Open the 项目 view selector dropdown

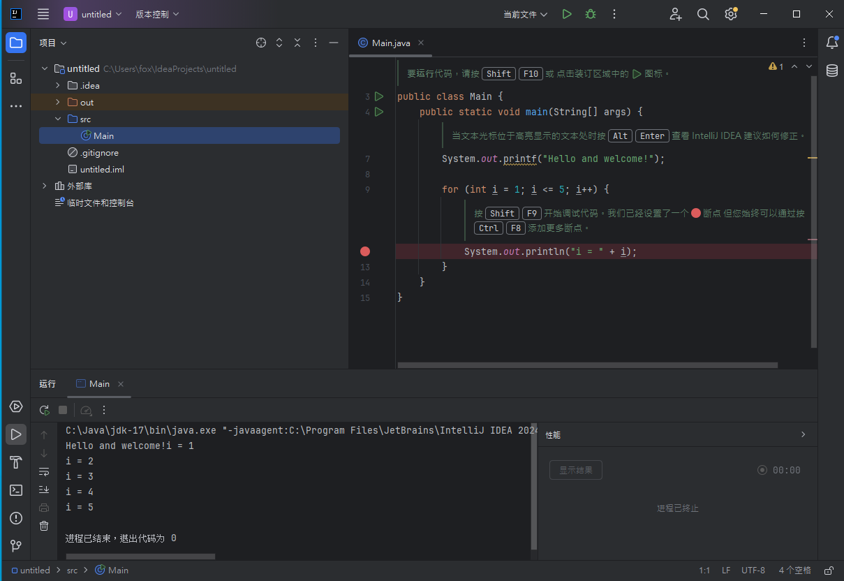click(53, 43)
